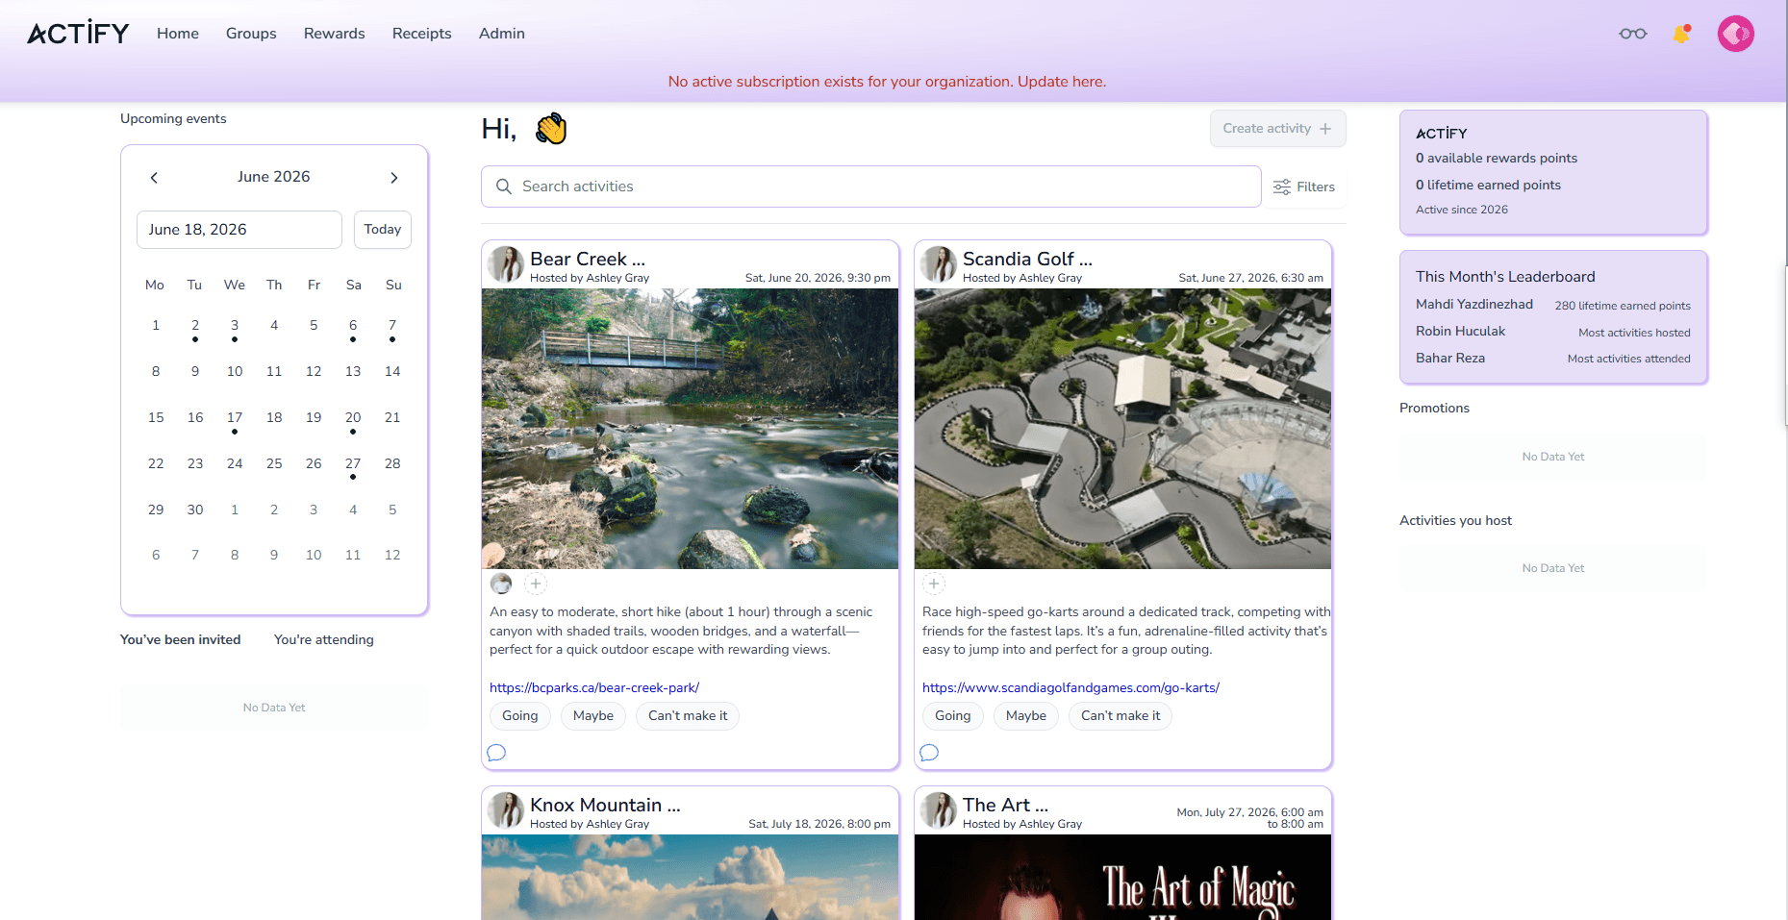Open the Filters panel

coord(1303,186)
